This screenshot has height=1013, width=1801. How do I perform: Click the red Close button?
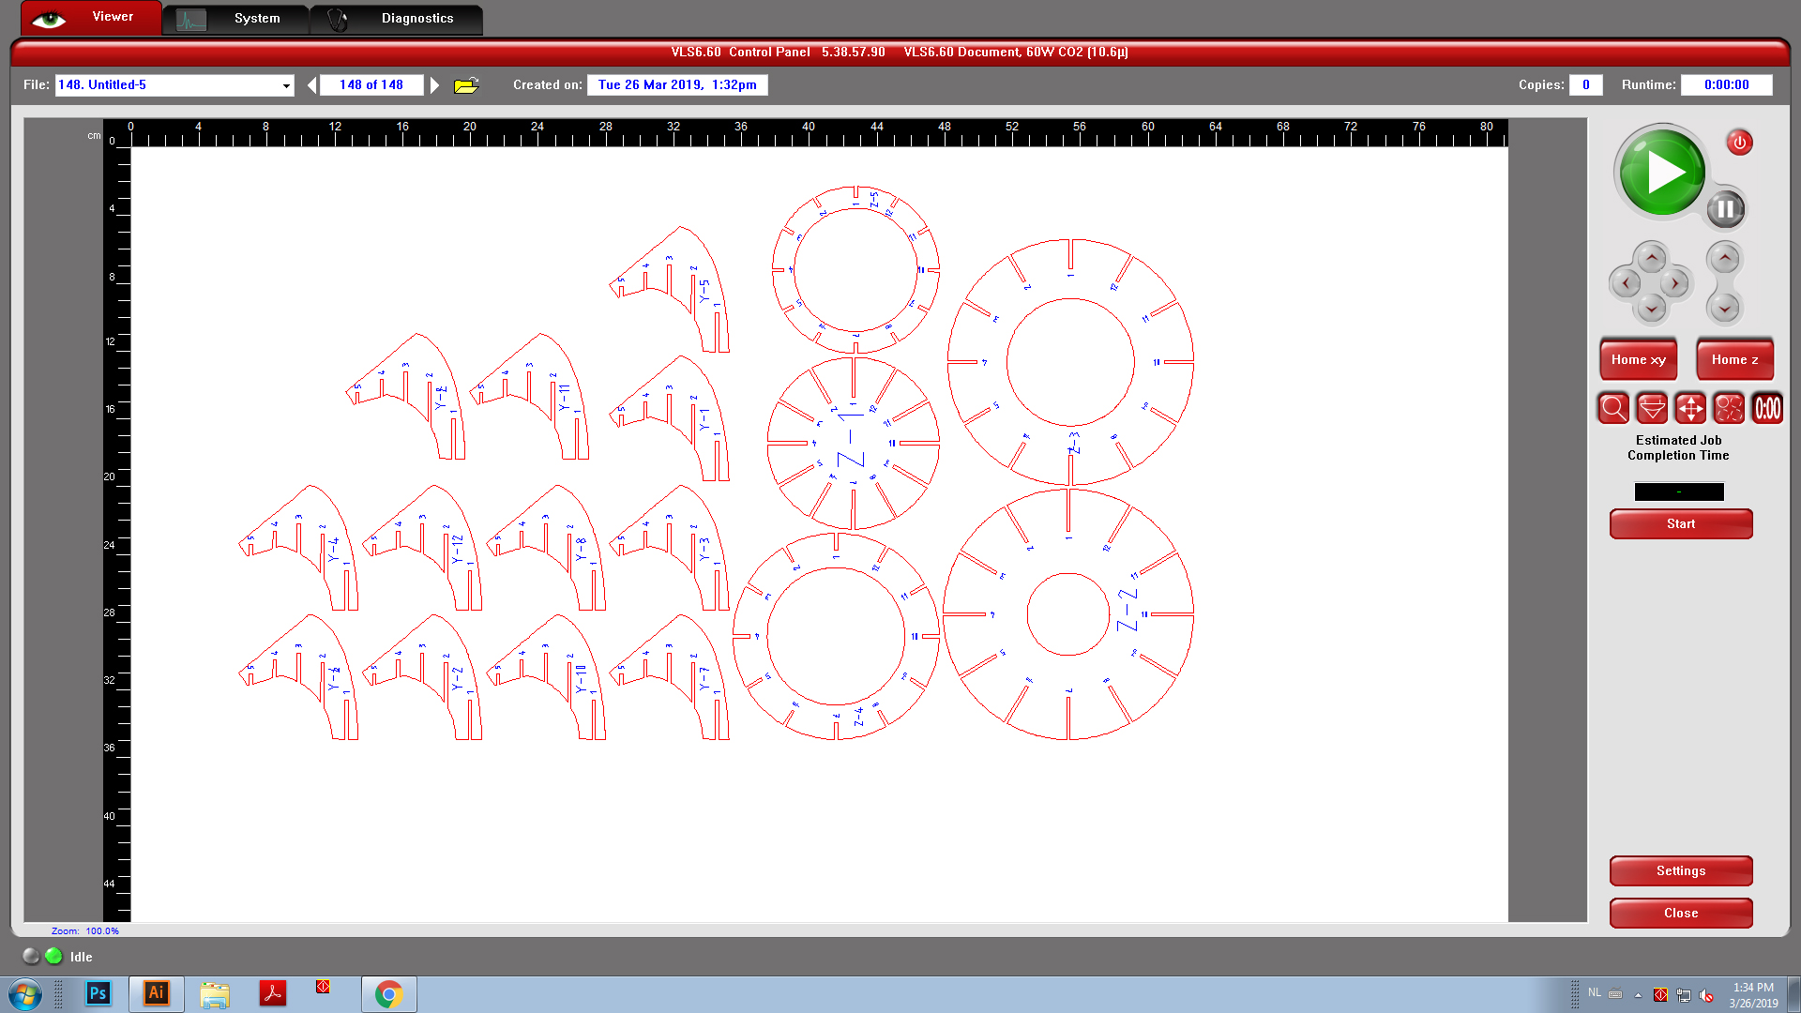click(x=1680, y=914)
